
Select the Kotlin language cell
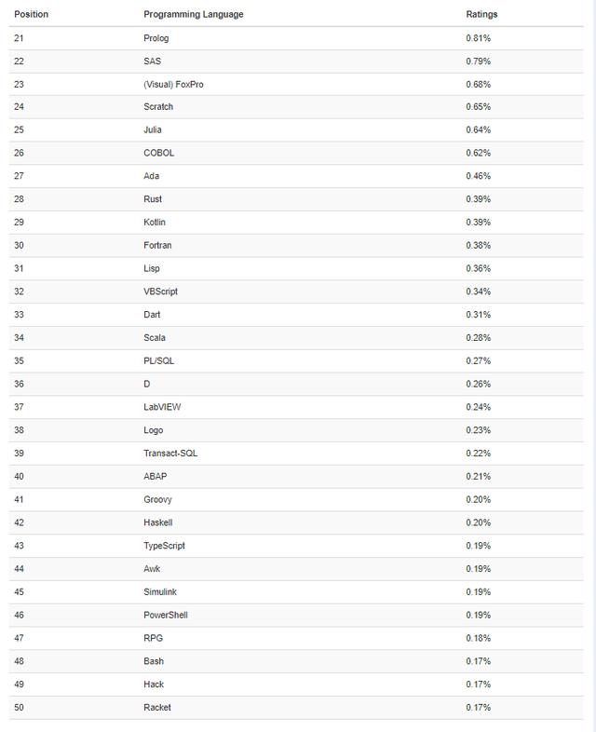155,223
